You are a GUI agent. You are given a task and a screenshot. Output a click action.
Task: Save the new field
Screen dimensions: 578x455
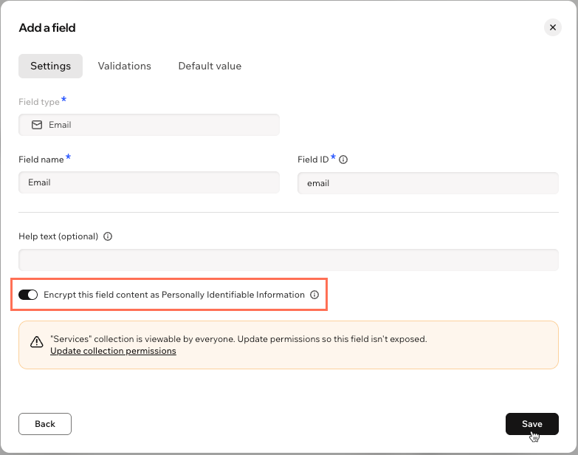pos(532,424)
